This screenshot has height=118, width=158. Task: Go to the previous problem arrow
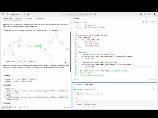(21, 14)
